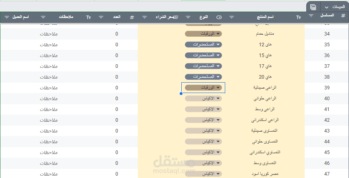
Task: Open الاكياس dropdown chip in row 47
Action: [203, 174]
